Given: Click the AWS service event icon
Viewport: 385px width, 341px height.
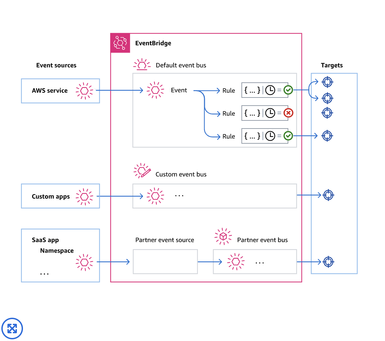Looking at the screenshot, I should (x=85, y=91).
